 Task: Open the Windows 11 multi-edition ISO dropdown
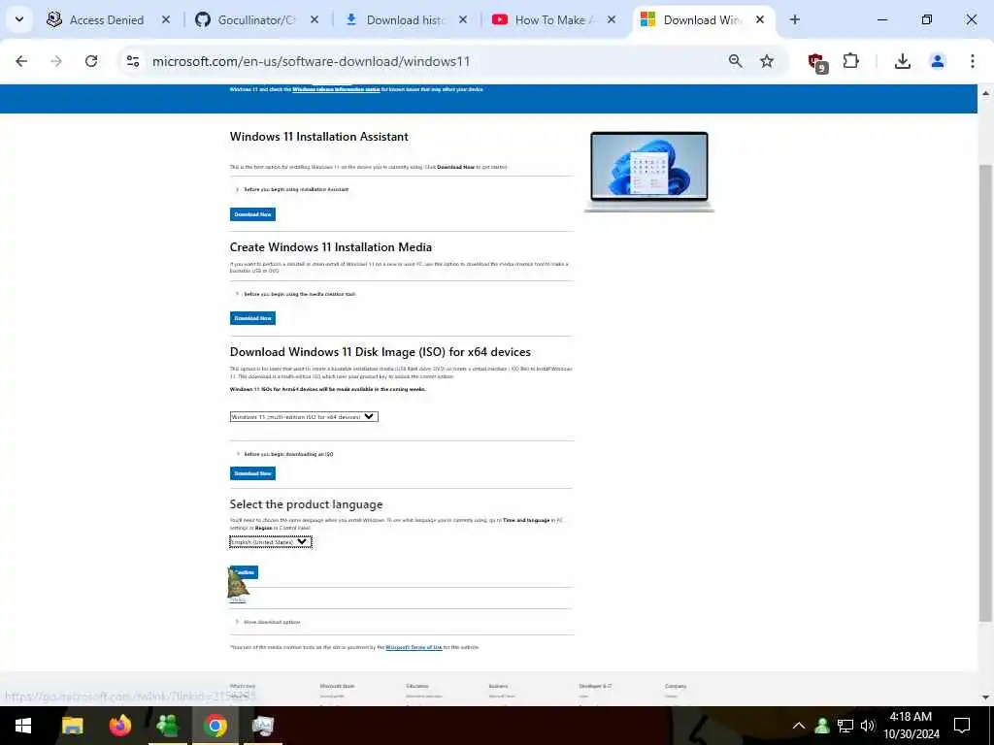click(304, 417)
